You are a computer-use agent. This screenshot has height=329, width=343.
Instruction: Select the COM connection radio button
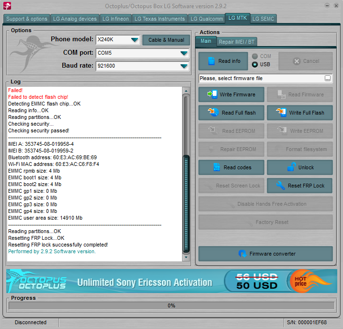coord(255,56)
